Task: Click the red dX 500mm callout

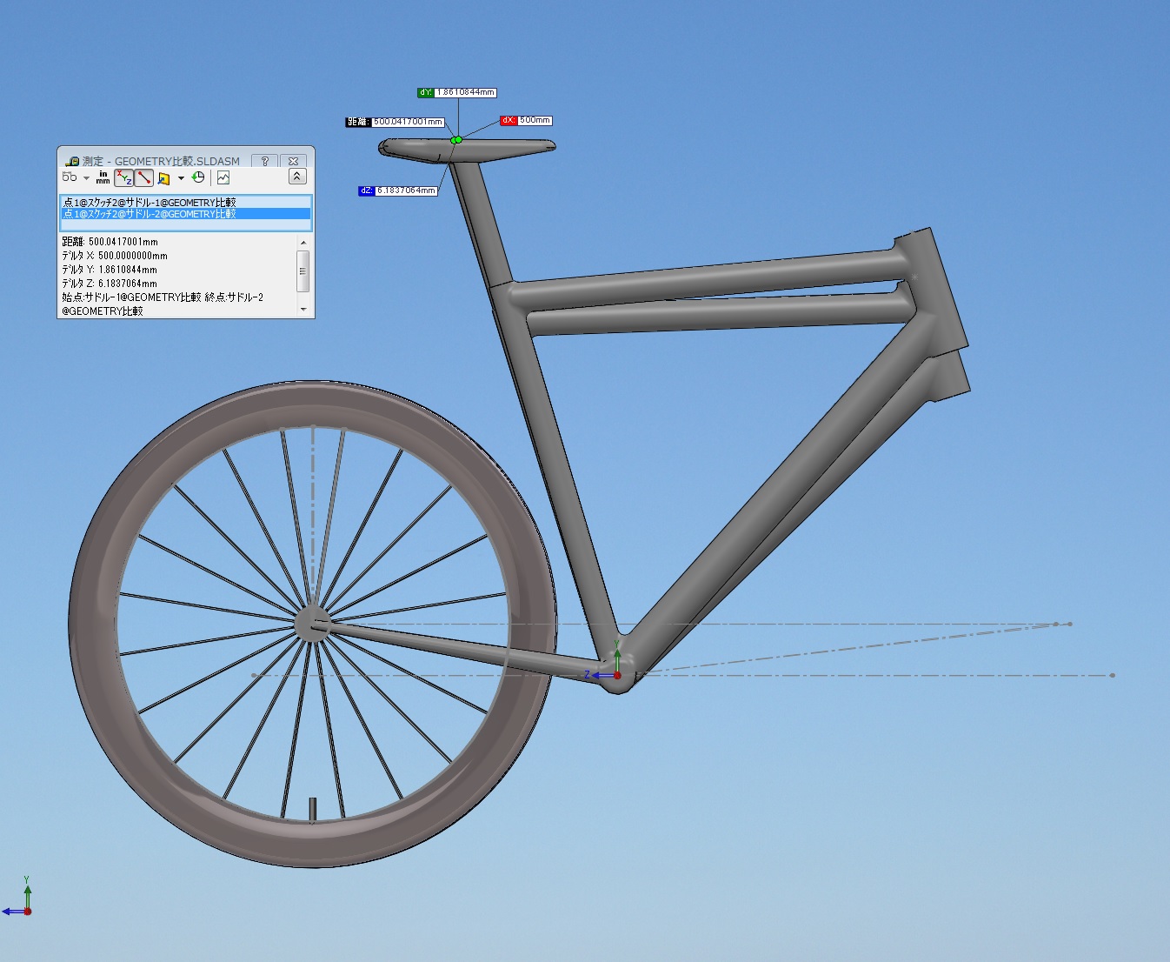Action: pyautogui.click(x=526, y=120)
